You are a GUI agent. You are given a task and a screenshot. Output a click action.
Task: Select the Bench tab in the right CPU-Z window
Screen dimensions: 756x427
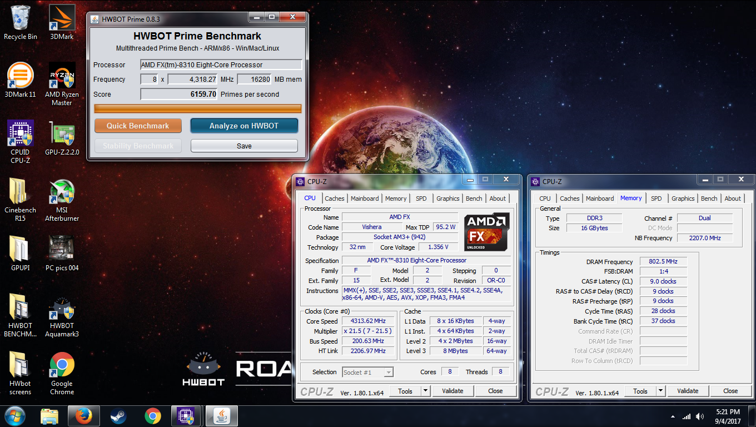tap(709, 198)
